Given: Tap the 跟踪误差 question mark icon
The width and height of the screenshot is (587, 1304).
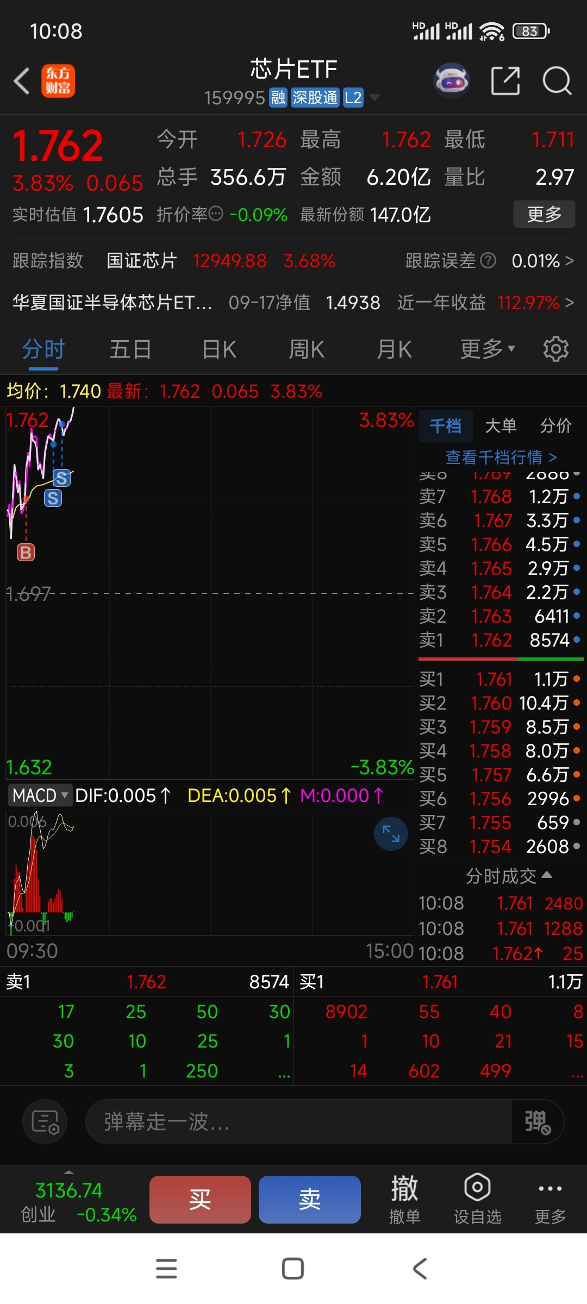Looking at the screenshot, I should 489,261.
